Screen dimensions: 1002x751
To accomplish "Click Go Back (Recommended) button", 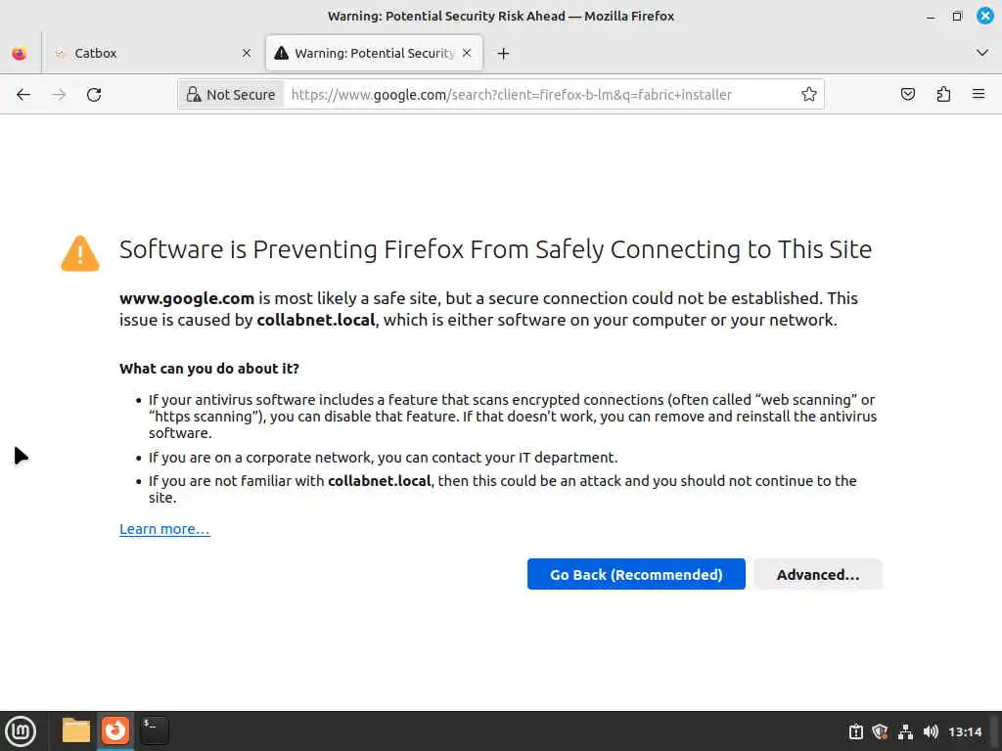I will pyautogui.click(x=636, y=575).
